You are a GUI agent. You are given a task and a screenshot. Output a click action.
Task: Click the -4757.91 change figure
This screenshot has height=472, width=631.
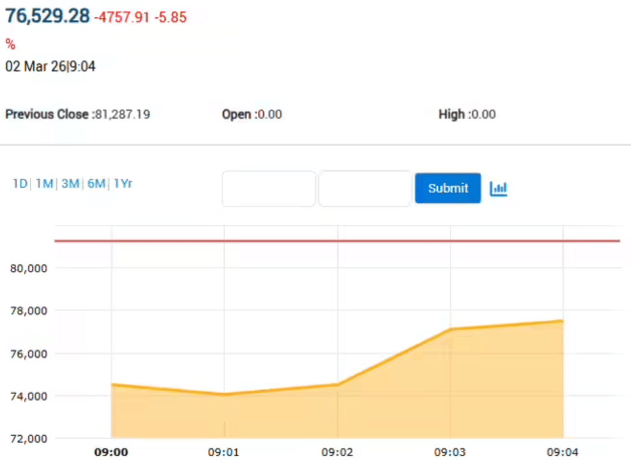[x=122, y=18]
